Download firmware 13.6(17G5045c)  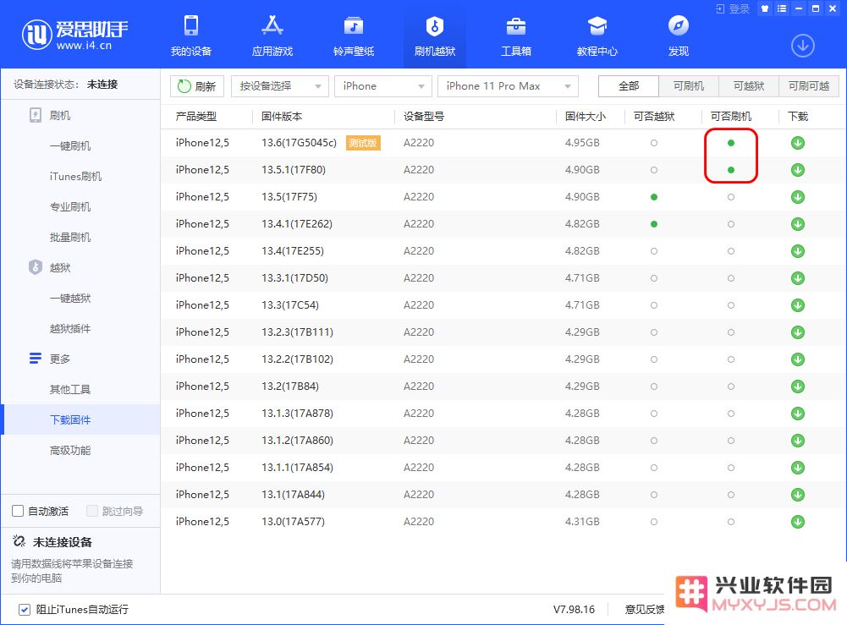click(798, 143)
